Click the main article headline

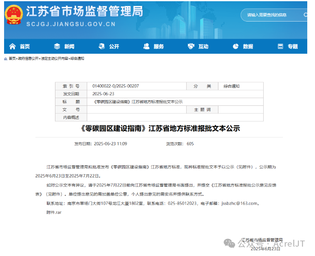(160, 128)
